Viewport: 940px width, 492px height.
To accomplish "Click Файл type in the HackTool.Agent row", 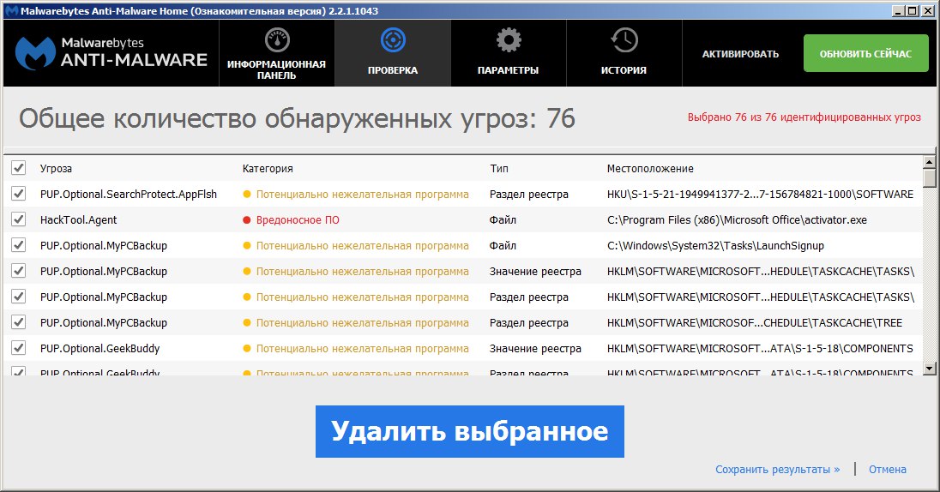I will (x=503, y=220).
